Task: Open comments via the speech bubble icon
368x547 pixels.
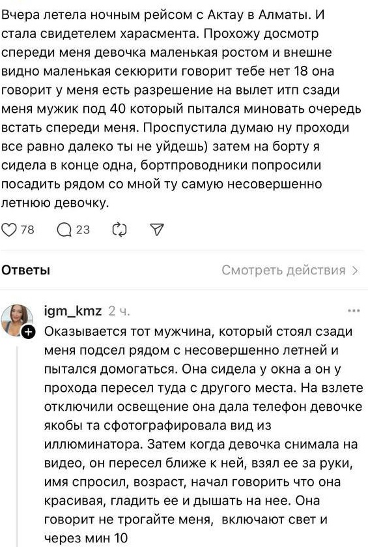Action: (x=64, y=230)
